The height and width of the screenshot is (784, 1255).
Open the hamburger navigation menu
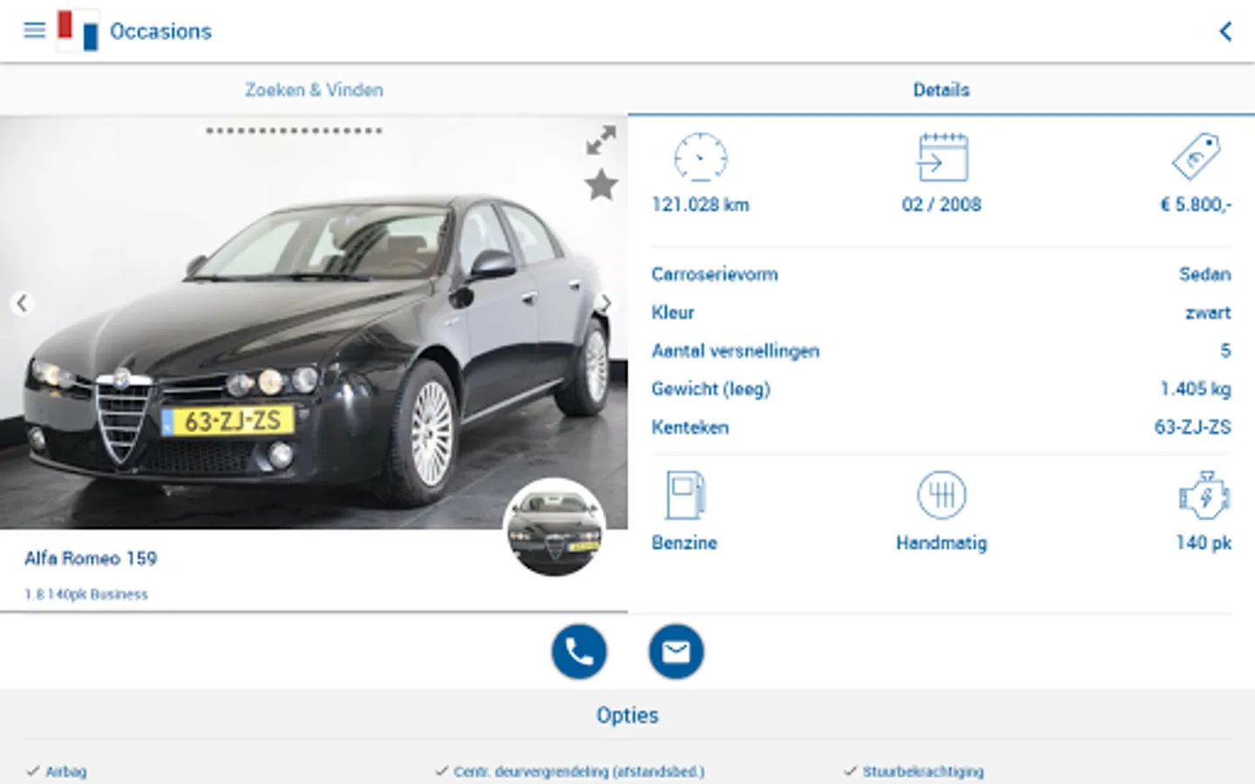34,30
